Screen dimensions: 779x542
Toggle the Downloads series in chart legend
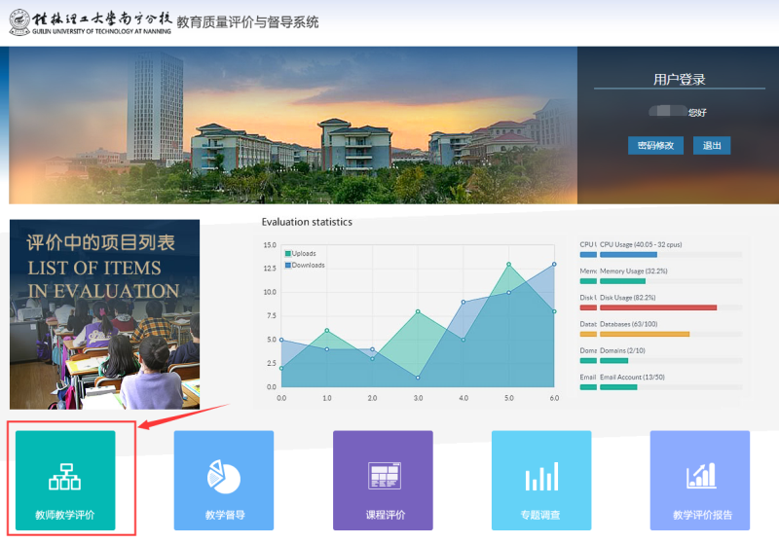pyautogui.click(x=305, y=265)
